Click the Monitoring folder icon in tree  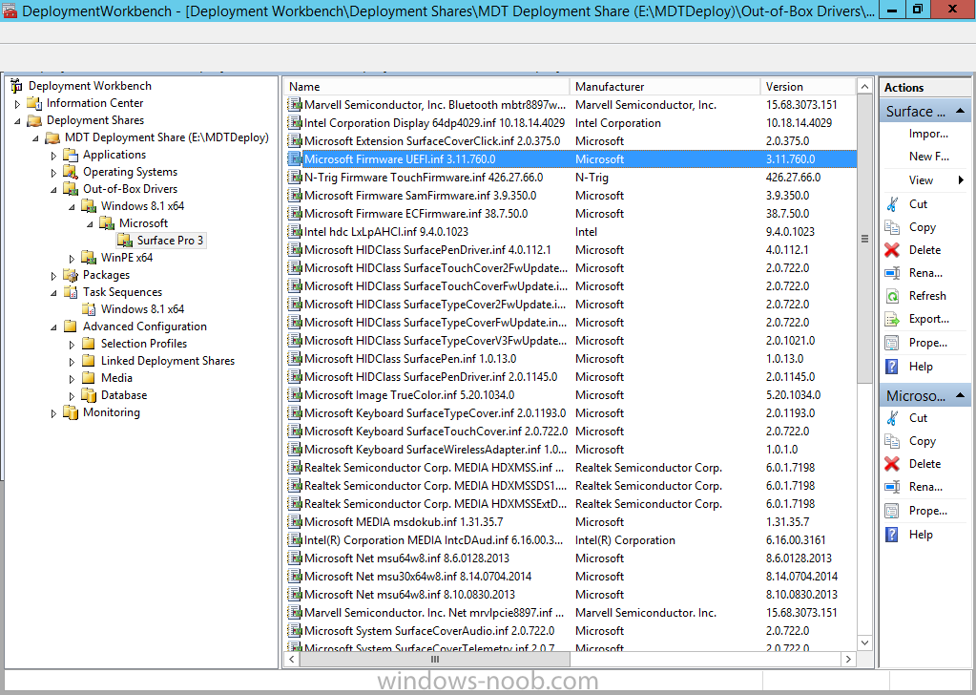coord(71,412)
